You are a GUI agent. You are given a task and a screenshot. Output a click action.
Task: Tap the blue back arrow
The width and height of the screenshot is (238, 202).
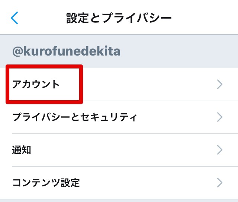[15, 18]
